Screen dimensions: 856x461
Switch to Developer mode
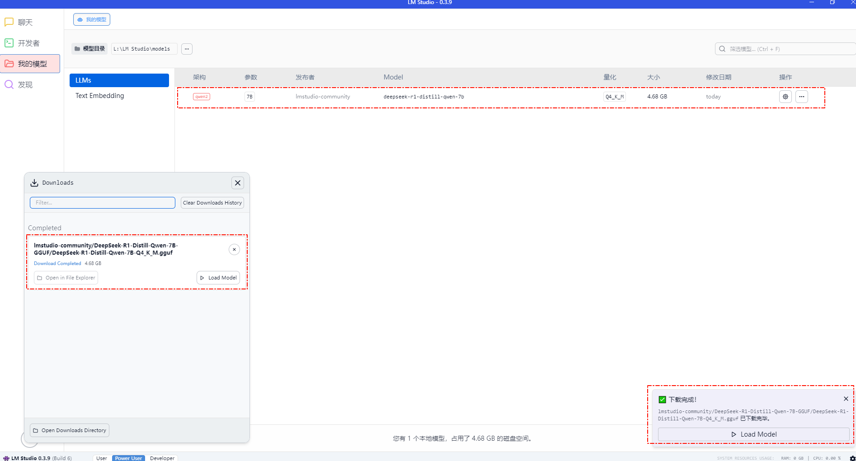click(x=162, y=458)
